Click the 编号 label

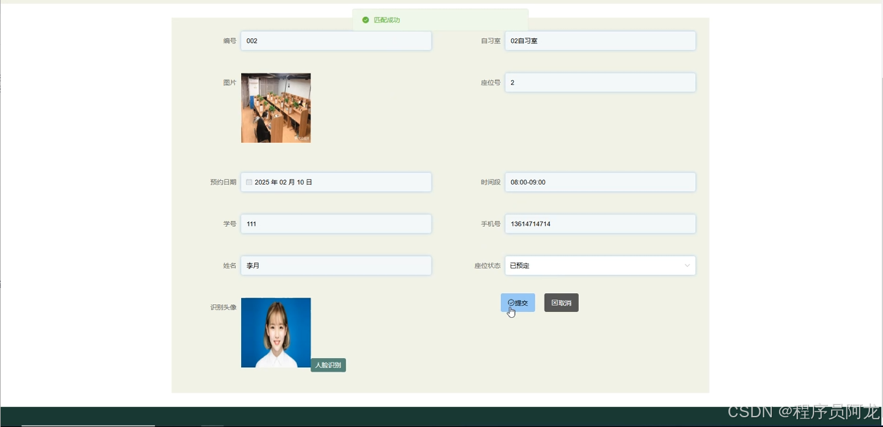click(x=229, y=41)
